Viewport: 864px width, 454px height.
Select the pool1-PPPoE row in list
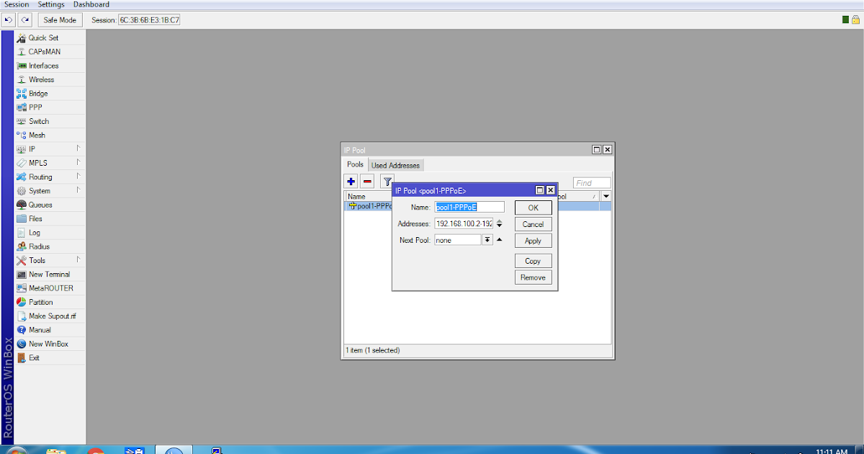[x=478, y=206]
